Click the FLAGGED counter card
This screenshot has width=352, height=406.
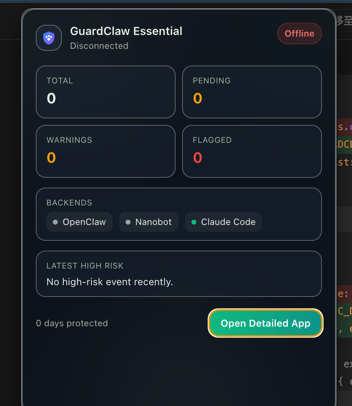(252, 151)
